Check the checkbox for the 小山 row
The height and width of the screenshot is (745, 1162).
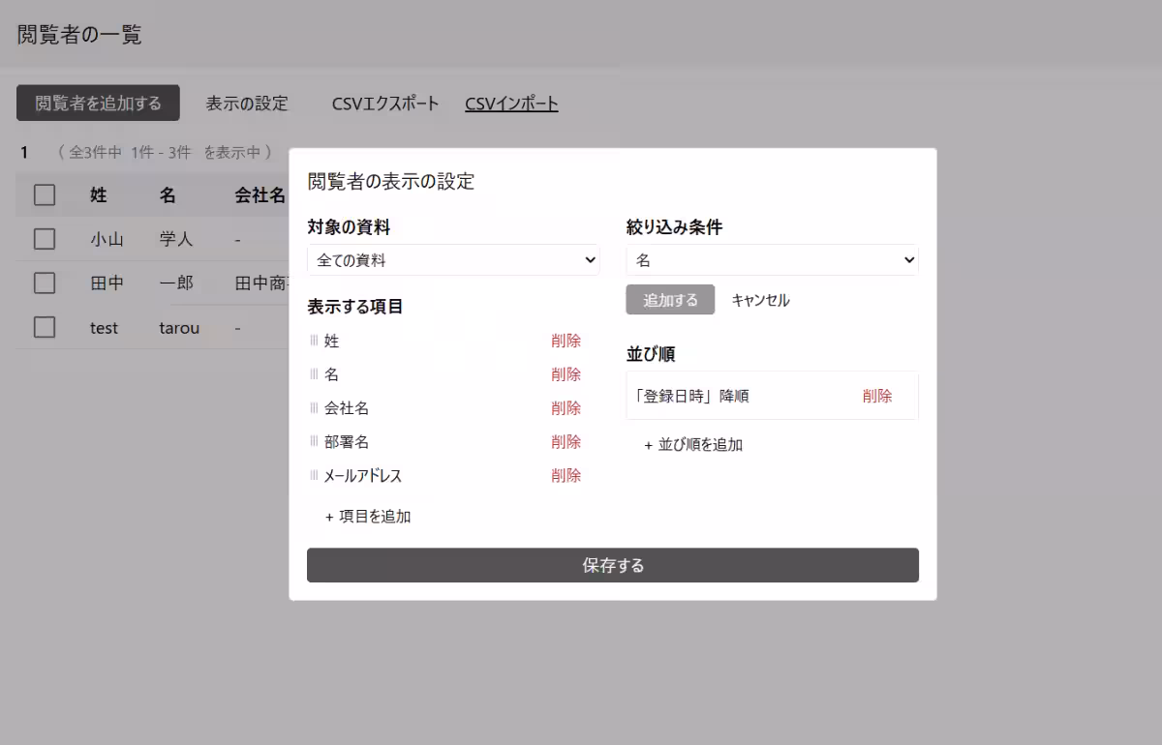(x=44, y=238)
